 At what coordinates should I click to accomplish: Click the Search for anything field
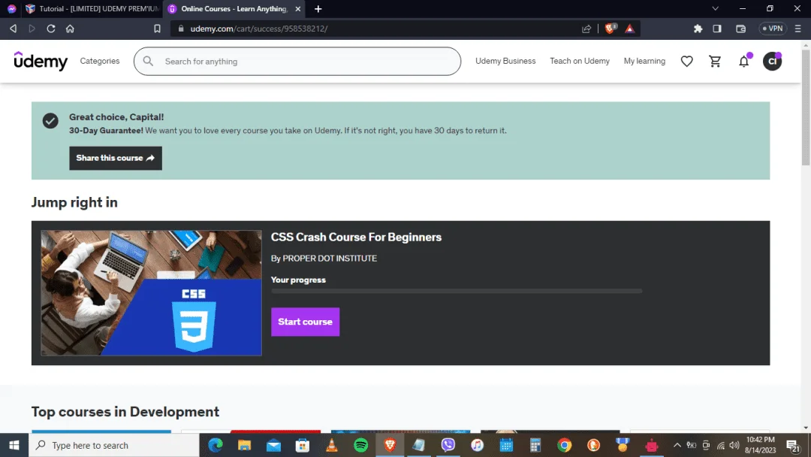click(x=297, y=61)
